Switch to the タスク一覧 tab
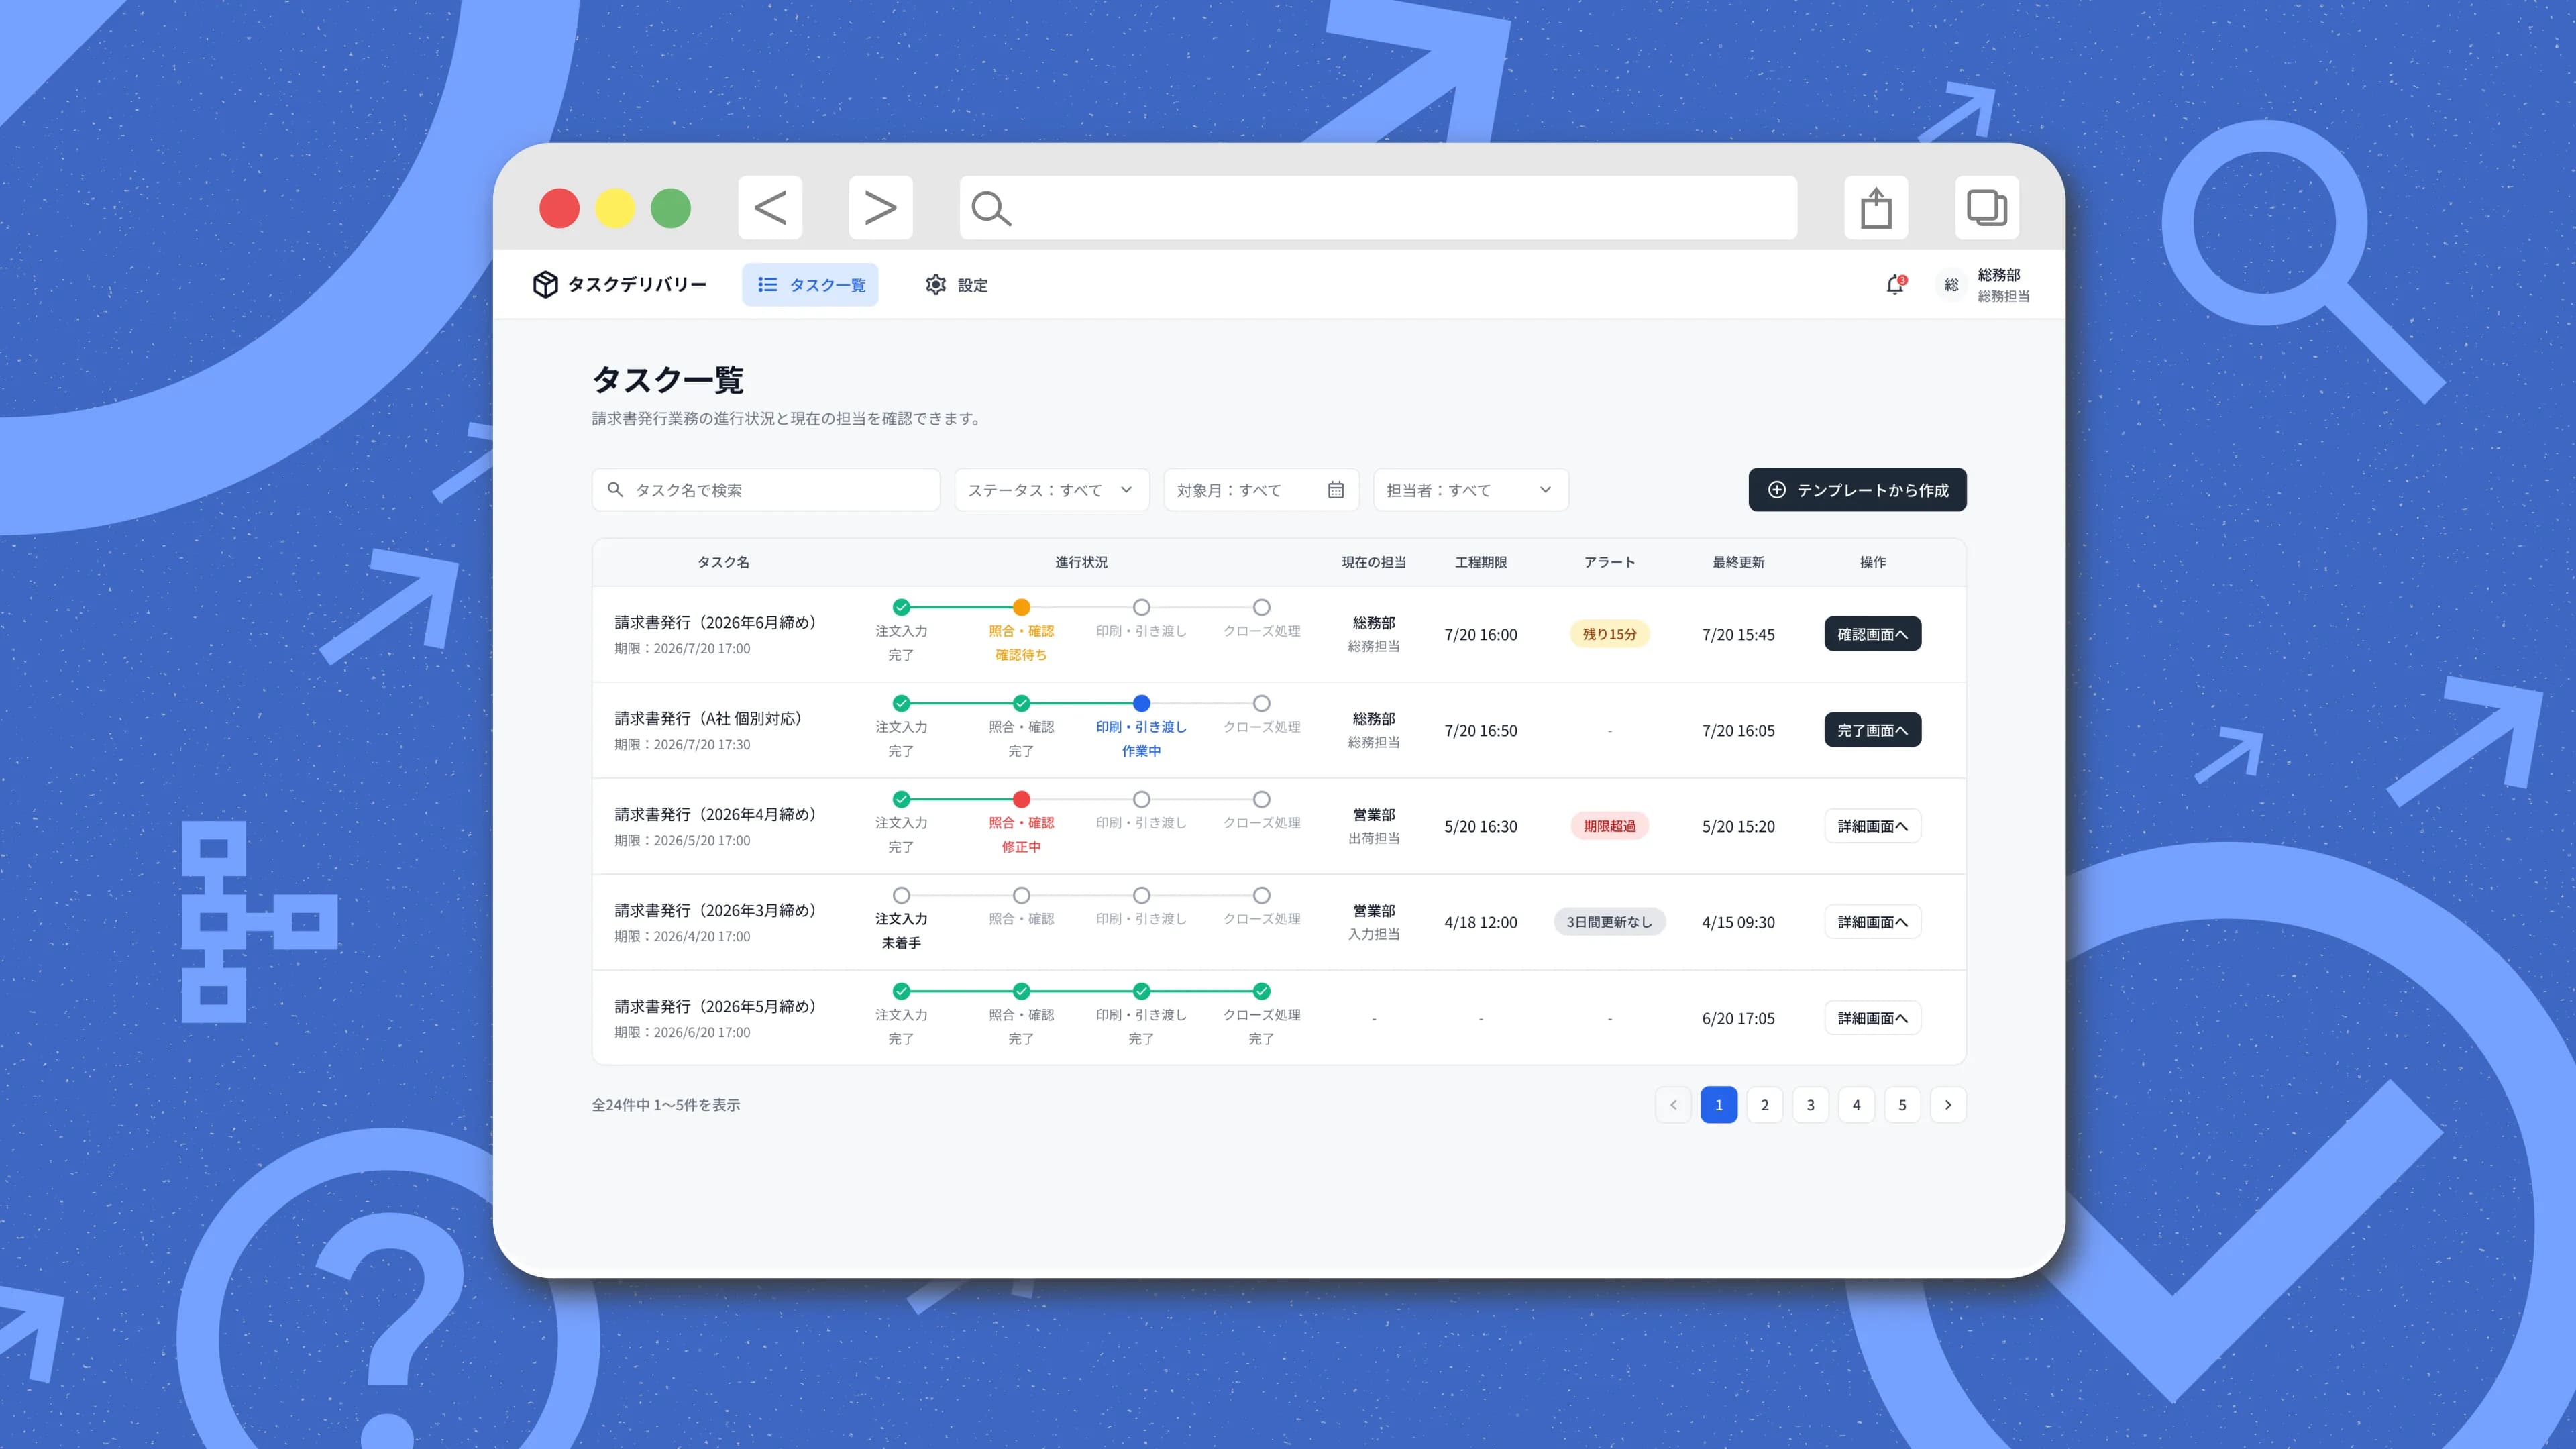This screenshot has width=2576, height=1449. pos(810,285)
